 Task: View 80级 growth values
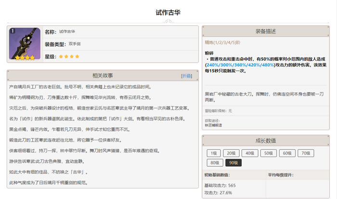click(216, 162)
